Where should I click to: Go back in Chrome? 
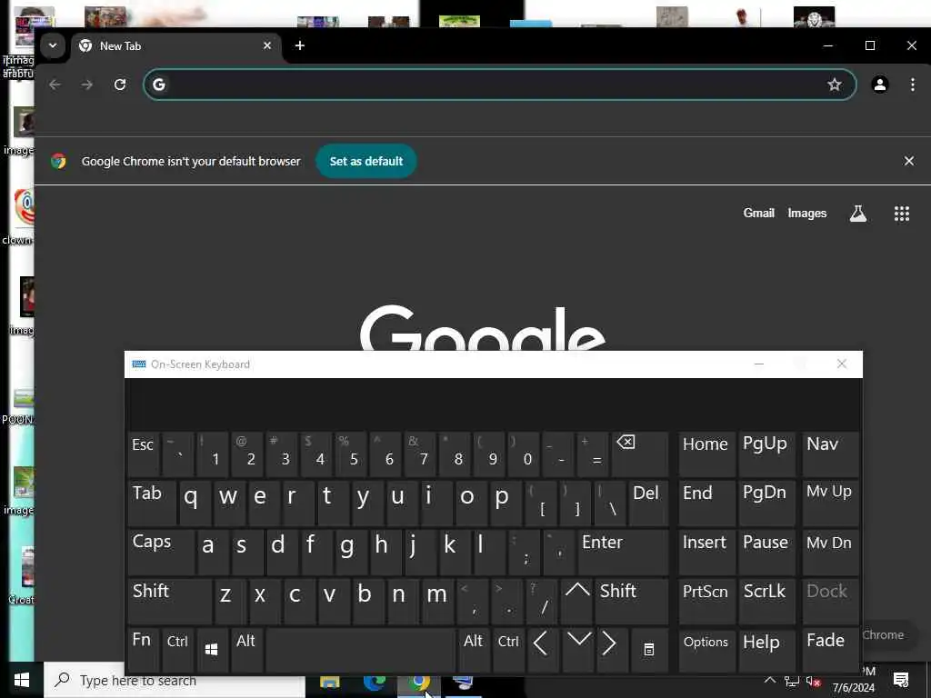(55, 85)
